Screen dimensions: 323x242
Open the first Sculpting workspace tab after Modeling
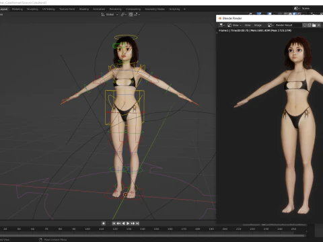pos(32,9)
